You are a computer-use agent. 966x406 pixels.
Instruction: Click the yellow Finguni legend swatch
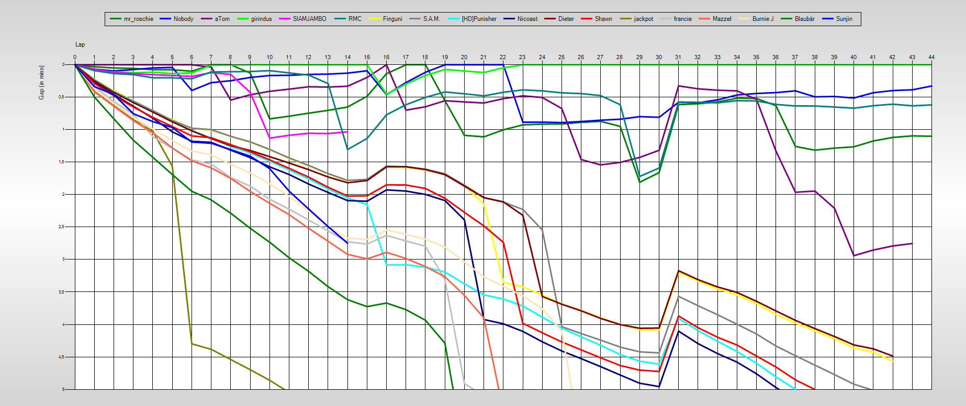(375, 19)
